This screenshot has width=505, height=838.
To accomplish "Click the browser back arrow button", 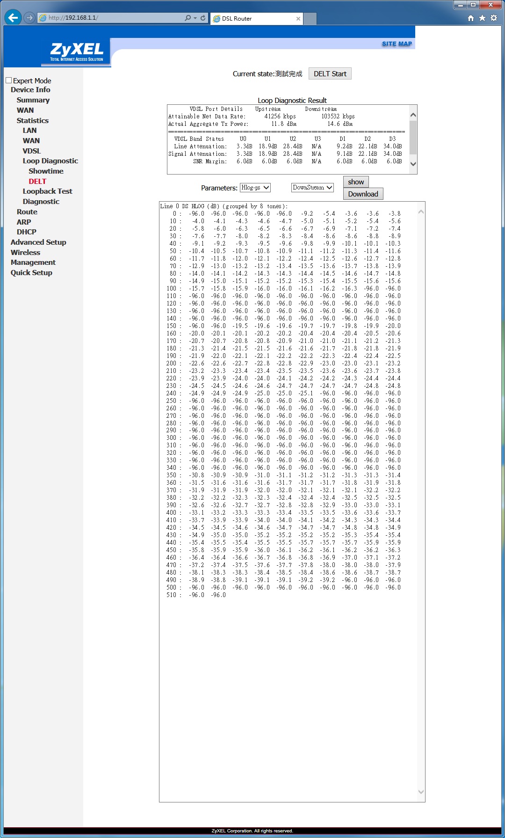I will click(13, 18).
